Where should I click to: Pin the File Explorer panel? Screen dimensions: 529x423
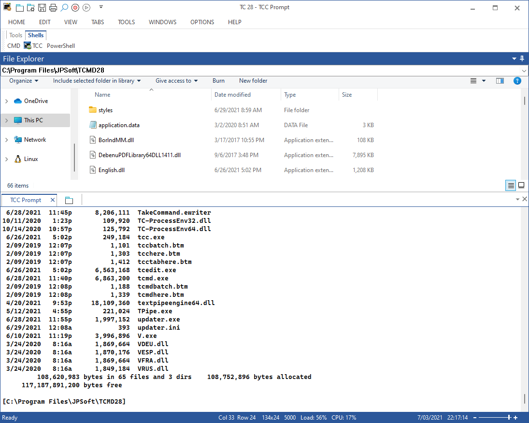pos(522,59)
